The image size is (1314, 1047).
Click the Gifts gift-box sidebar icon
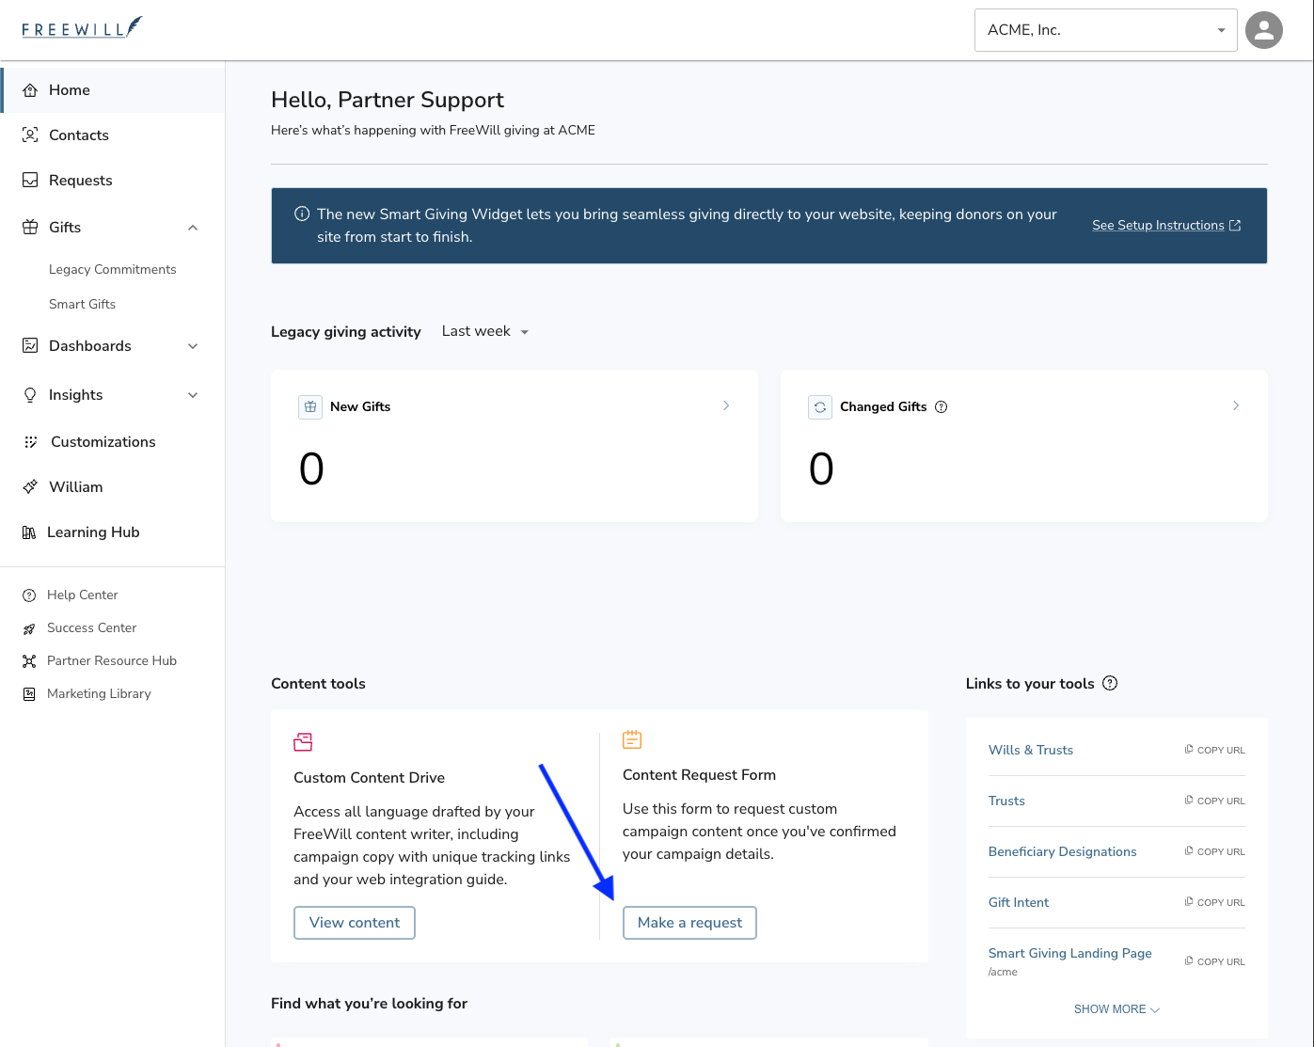(x=30, y=228)
